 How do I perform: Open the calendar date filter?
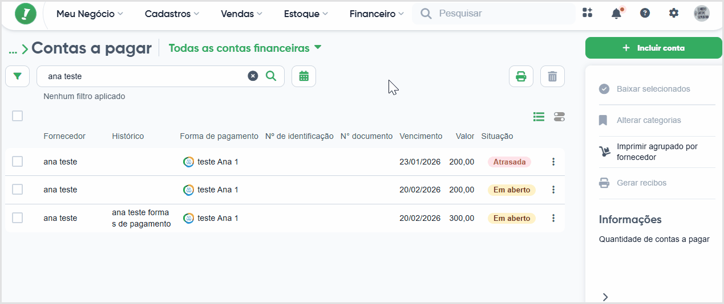304,76
